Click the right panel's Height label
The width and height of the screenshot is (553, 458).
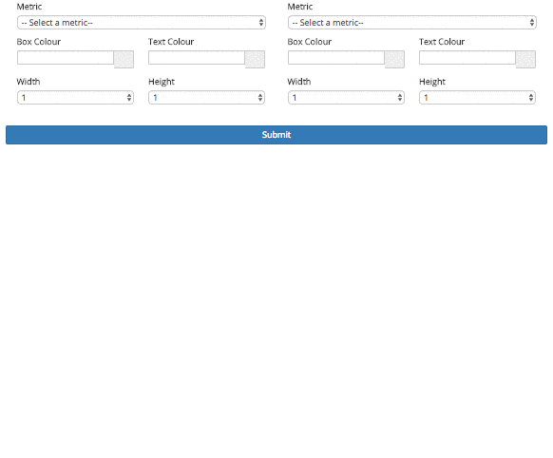432,82
